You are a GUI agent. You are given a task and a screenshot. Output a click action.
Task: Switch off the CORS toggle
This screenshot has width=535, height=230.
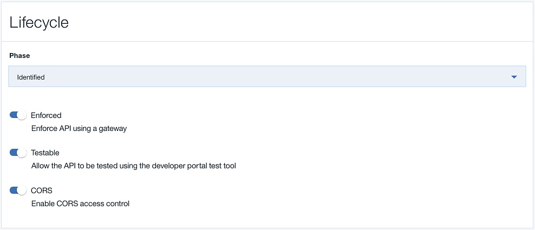click(18, 190)
